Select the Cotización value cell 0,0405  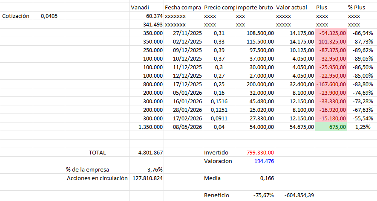pyautogui.click(x=49, y=16)
